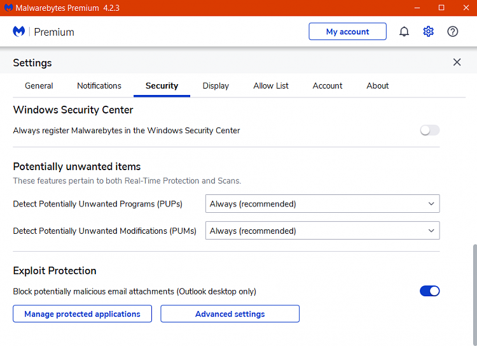Screen dimensions: 477x346
Task: Open the notifications bell icon
Action: (404, 31)
